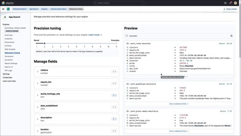This screenshot has width=241, height=136.
Task: Open the newsfeed notifications icon
Action: click(x=230, y=3)
